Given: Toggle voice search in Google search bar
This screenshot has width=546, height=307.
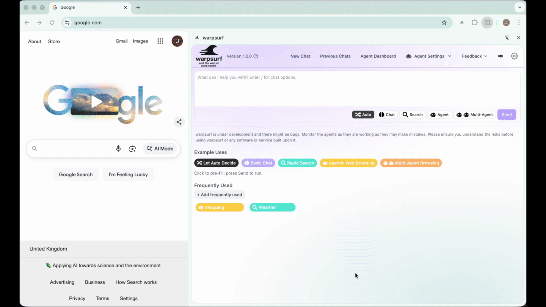Looking at the screenshot, I should tap(118, 149).
